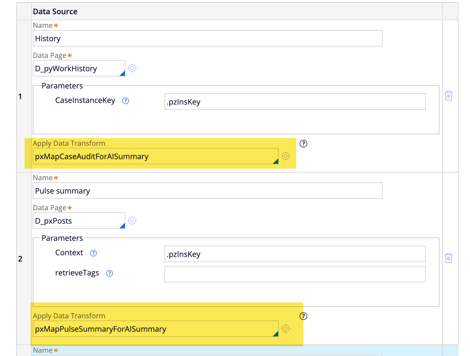Show help for Context parameter
The width and height of the screenshot is (470, 356).
click(x=93, y=253)
